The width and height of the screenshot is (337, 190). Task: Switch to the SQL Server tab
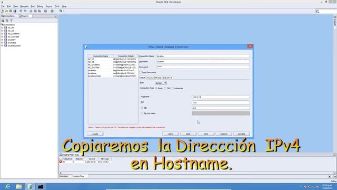coord(167,78)
